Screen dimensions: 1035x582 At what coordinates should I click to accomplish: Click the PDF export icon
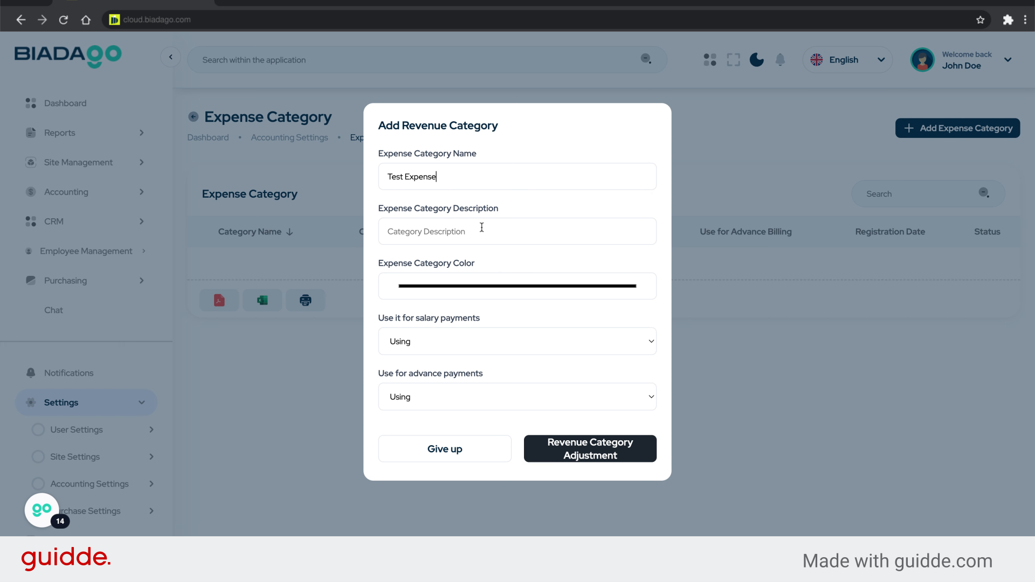click(219, 300)
